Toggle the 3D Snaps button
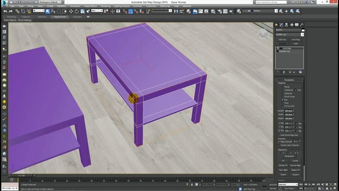Image resolution: width=339 pixels, height=191 pixels. (x=125, y=11)
